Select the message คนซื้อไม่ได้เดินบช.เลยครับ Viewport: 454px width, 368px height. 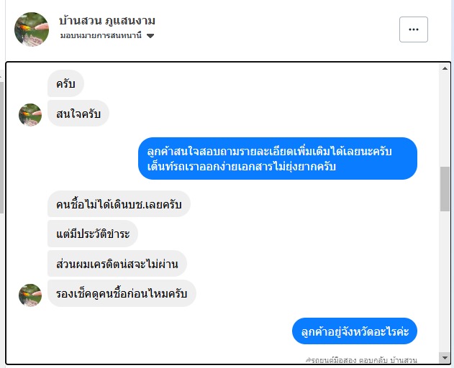[x=119, y=204]
